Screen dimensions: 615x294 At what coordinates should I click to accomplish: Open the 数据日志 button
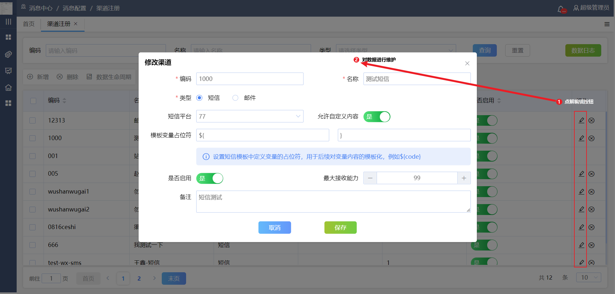pos(583,51)
